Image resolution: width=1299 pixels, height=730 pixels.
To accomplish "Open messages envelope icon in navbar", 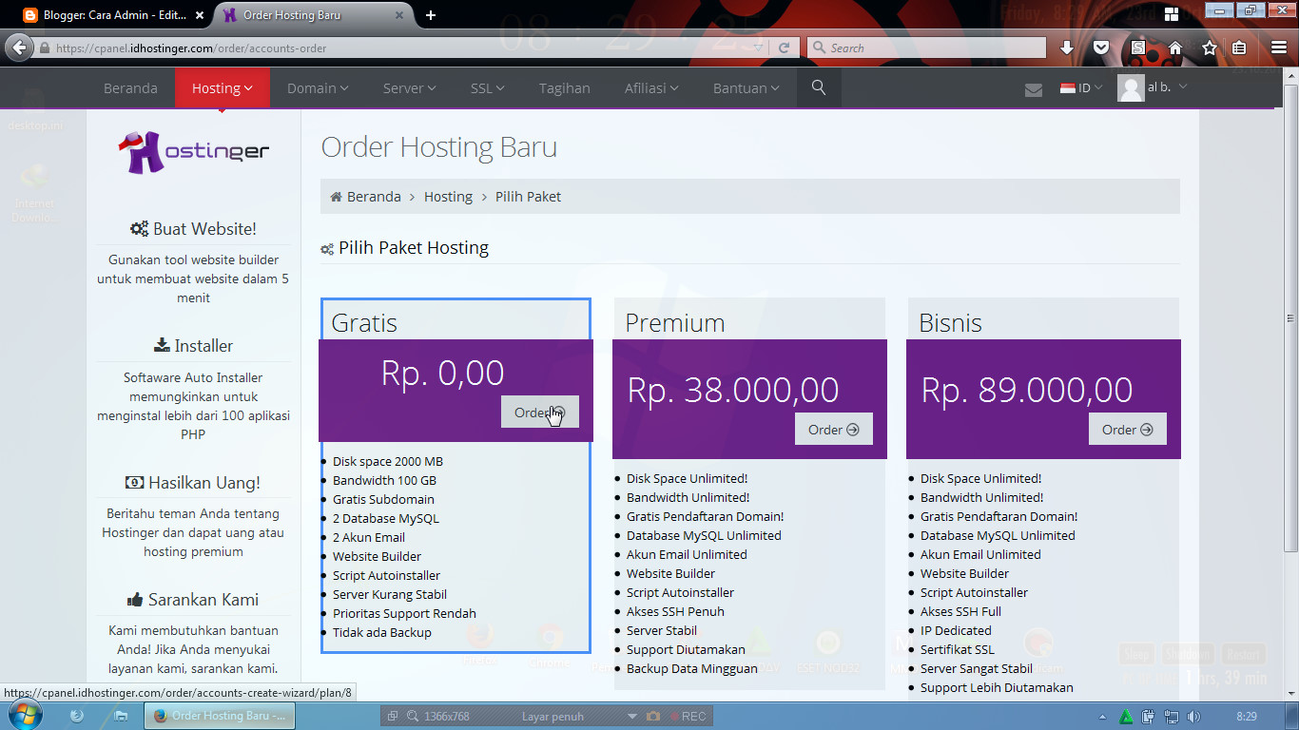I will click(1034, 89).
